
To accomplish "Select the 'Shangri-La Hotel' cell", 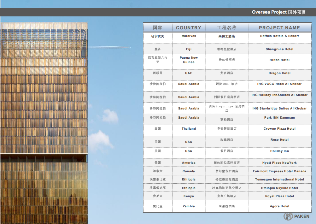I will 279,49.
